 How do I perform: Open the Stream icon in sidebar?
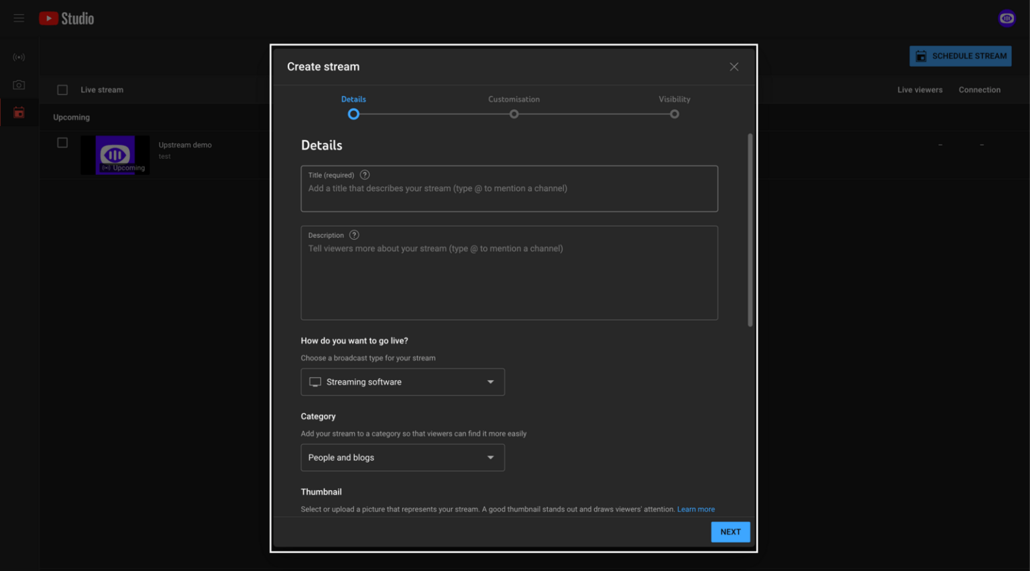pos(19,58)
